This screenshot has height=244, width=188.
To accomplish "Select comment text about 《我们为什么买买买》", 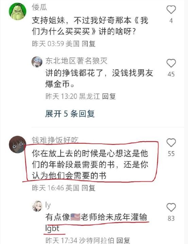I will coord(90,26).
